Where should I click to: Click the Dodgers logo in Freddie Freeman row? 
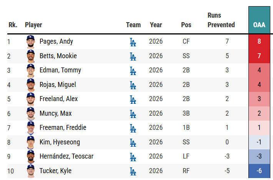pos(133,128)
